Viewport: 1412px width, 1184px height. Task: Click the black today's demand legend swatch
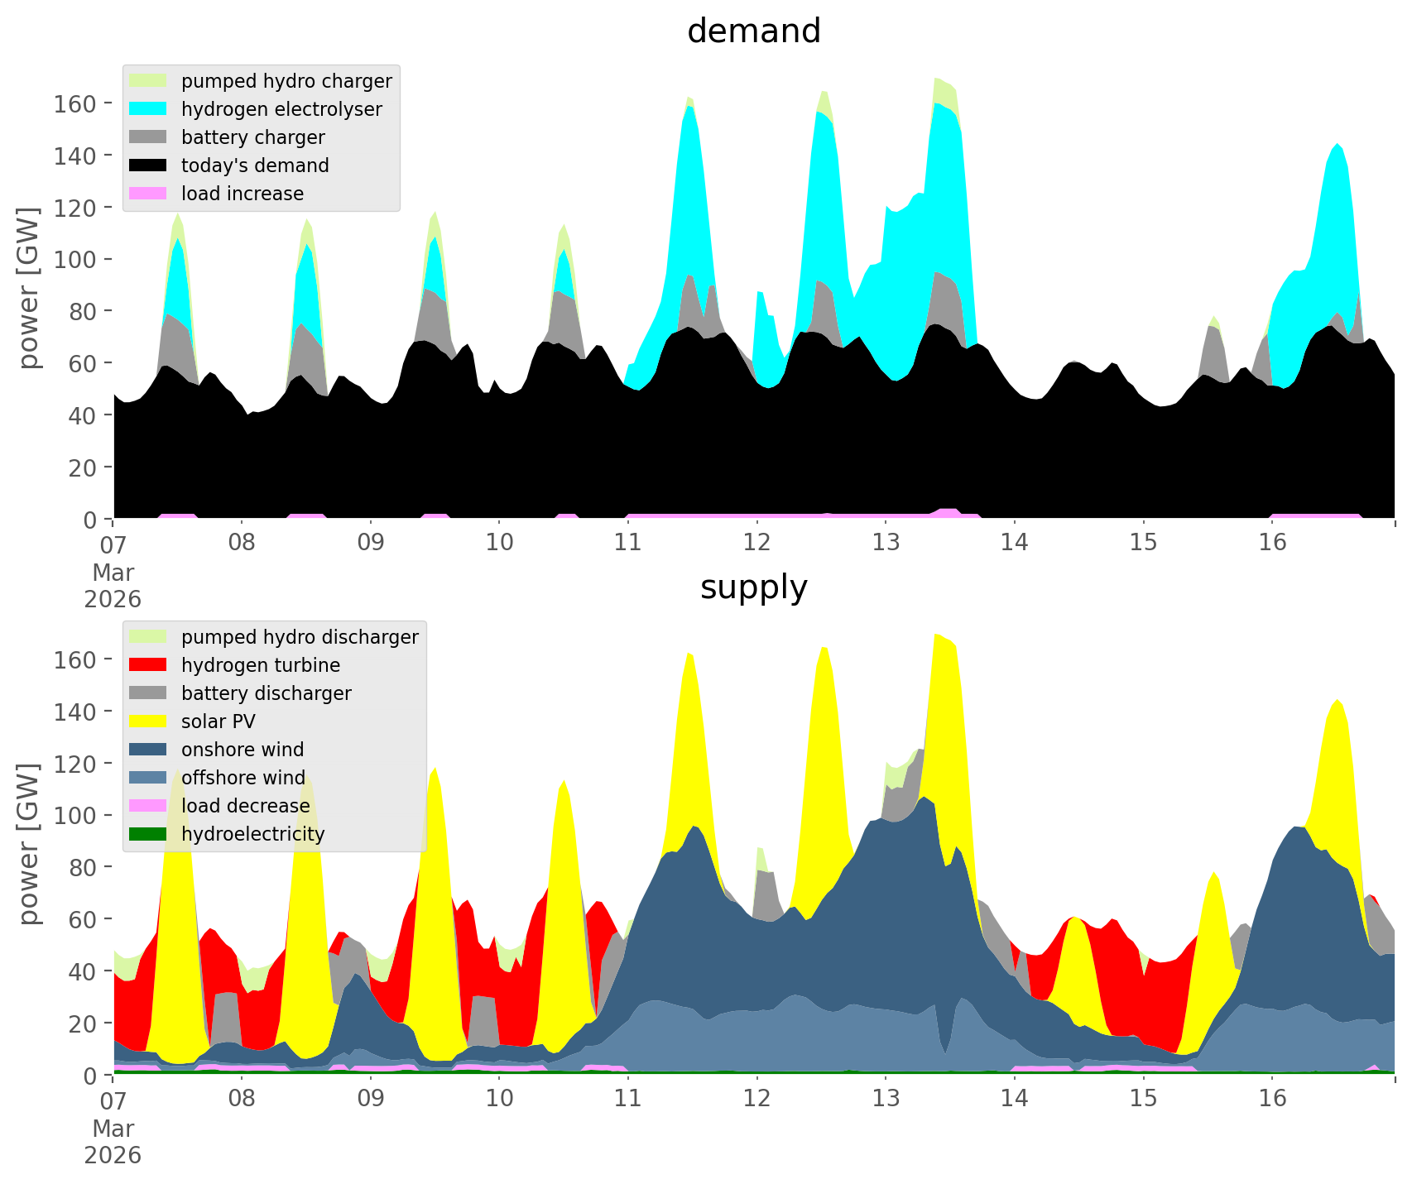point(148,165)
